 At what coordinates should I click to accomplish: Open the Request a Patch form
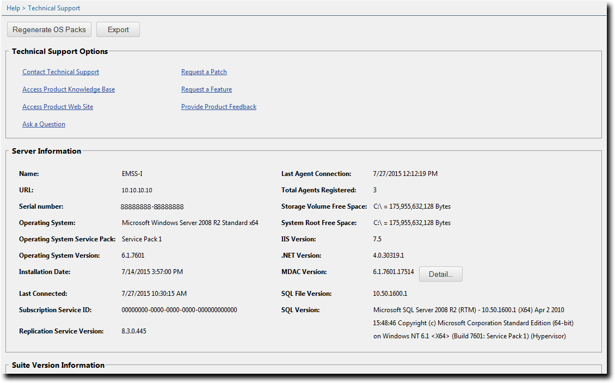[x=204, y=71]
